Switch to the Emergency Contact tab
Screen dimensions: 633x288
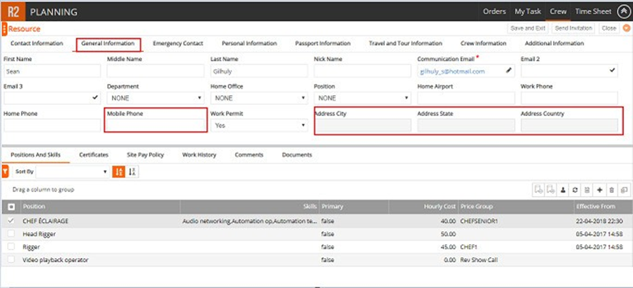point(178,44)
